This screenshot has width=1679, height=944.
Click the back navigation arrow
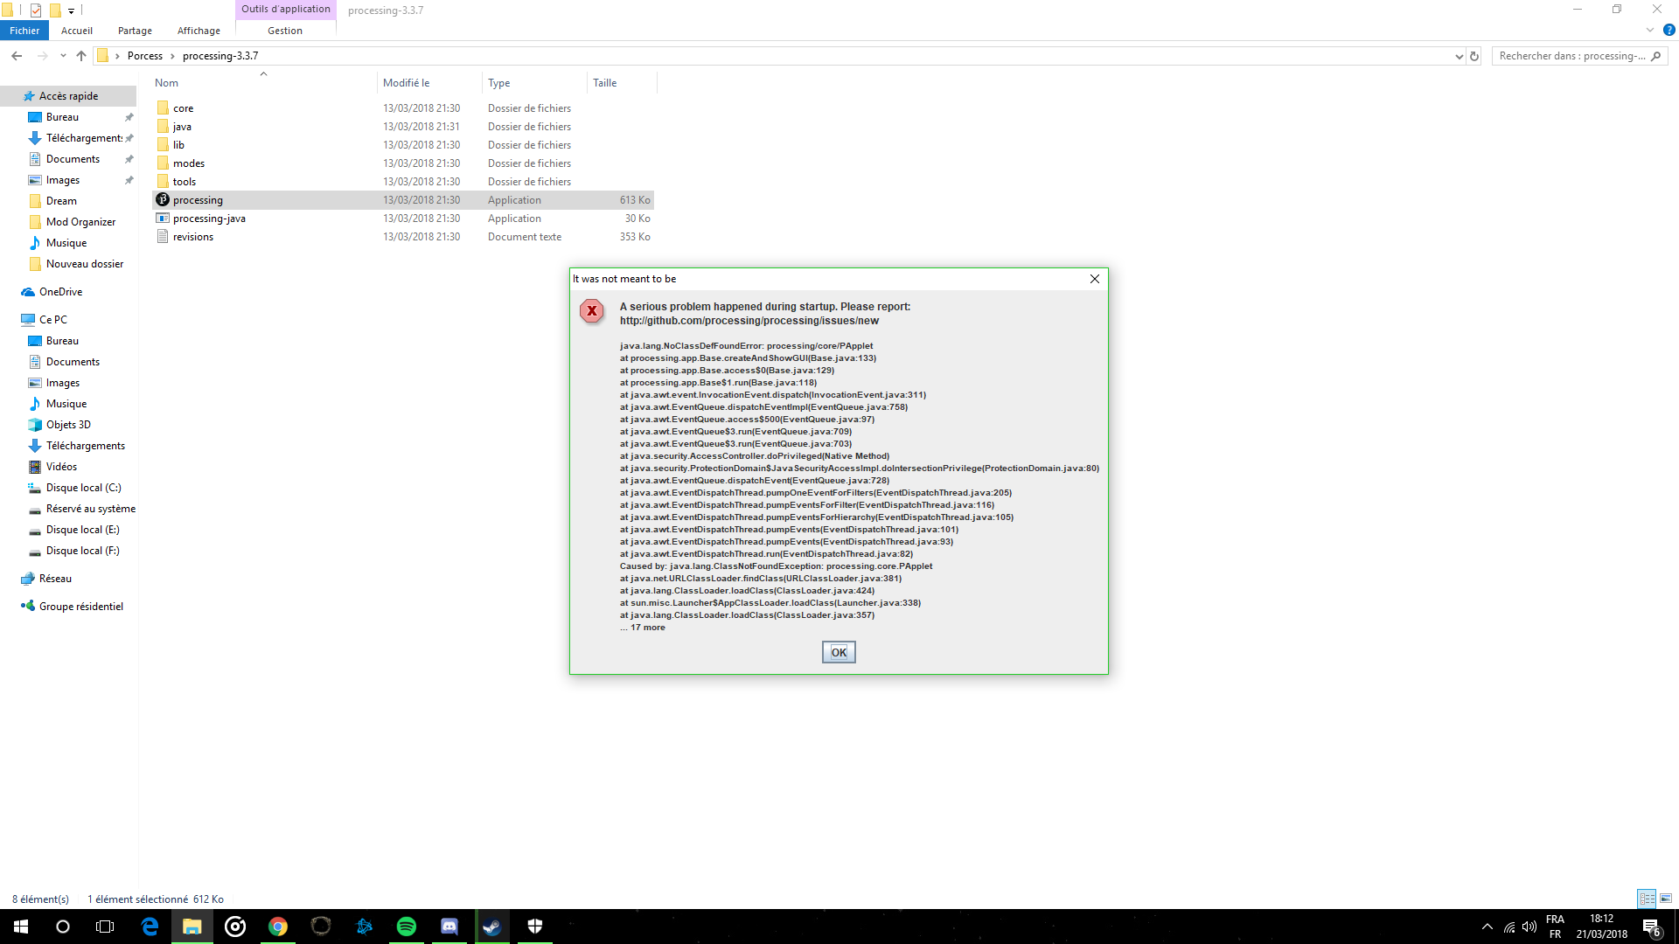pos(17,55)
